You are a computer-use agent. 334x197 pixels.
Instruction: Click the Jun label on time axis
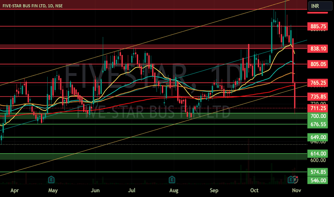tap(95, 190)
